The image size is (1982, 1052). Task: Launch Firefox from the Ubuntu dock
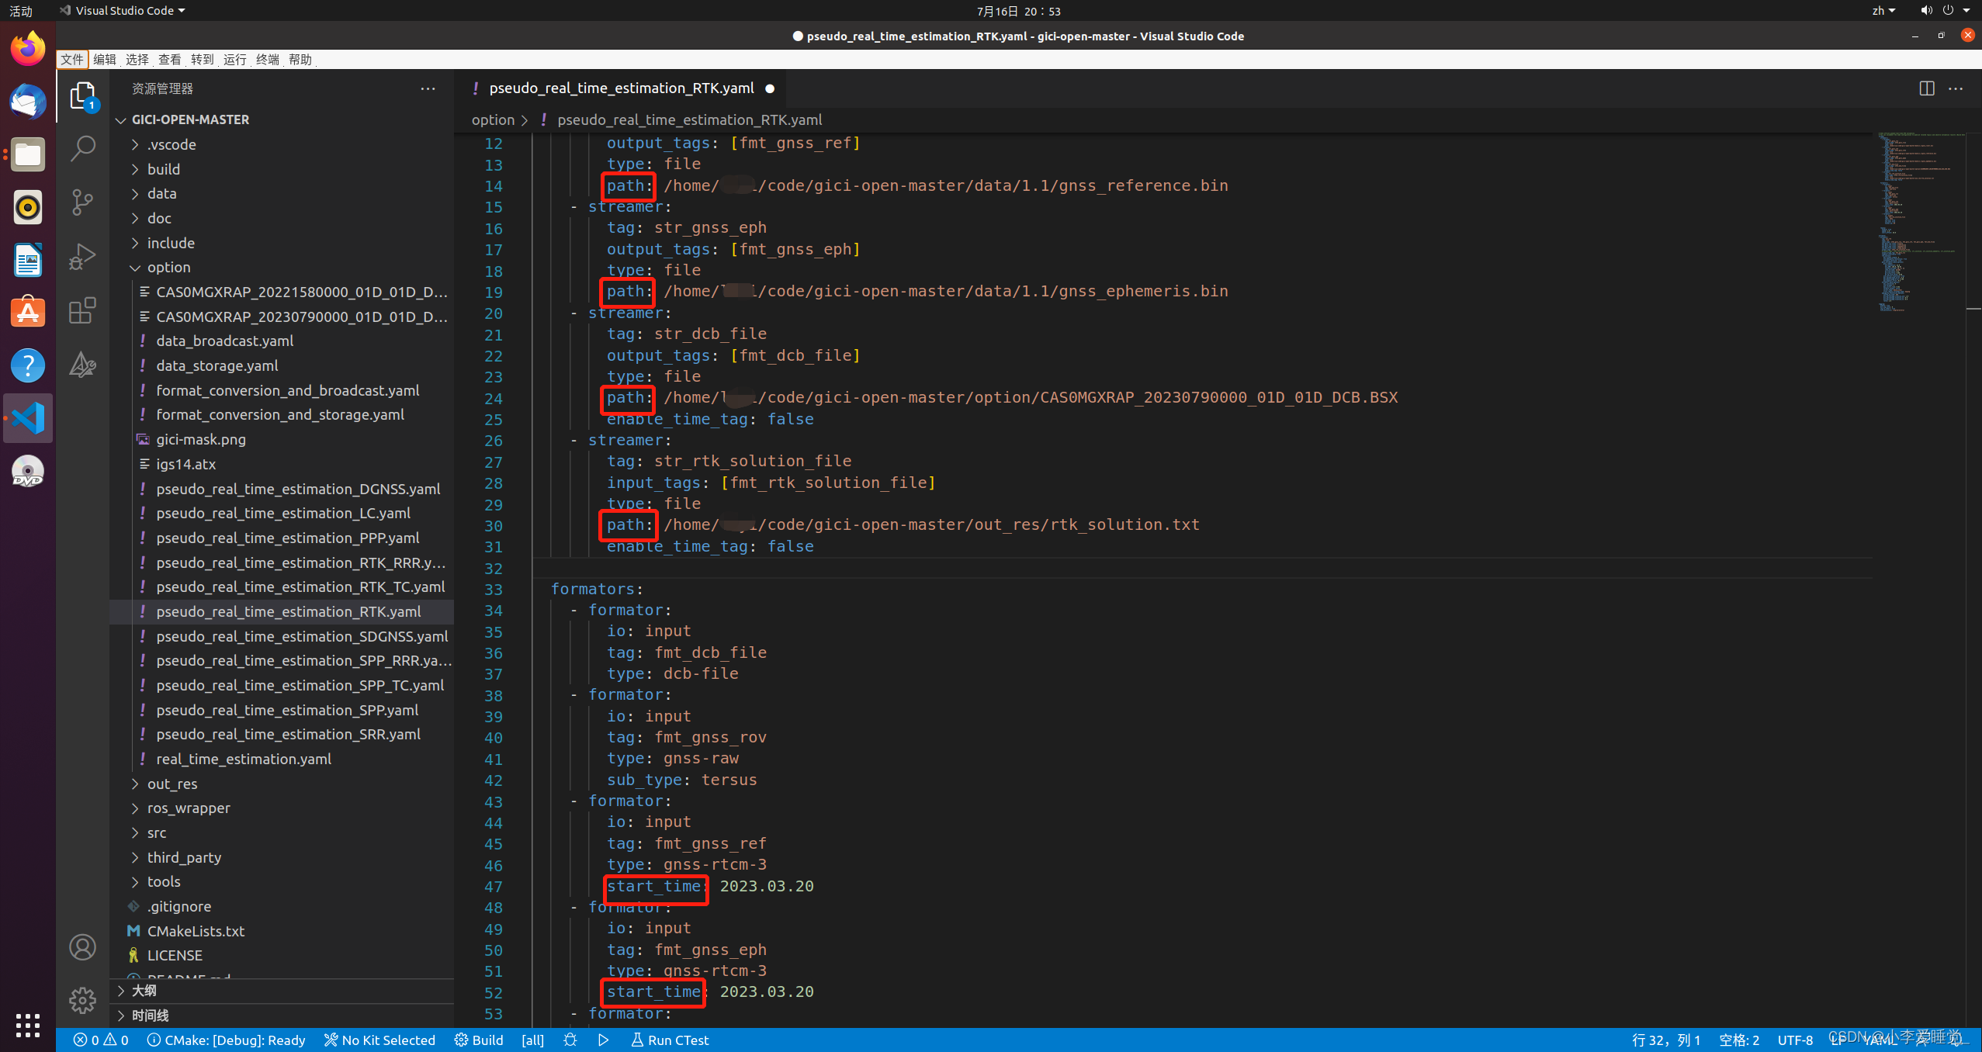(27, 47)
